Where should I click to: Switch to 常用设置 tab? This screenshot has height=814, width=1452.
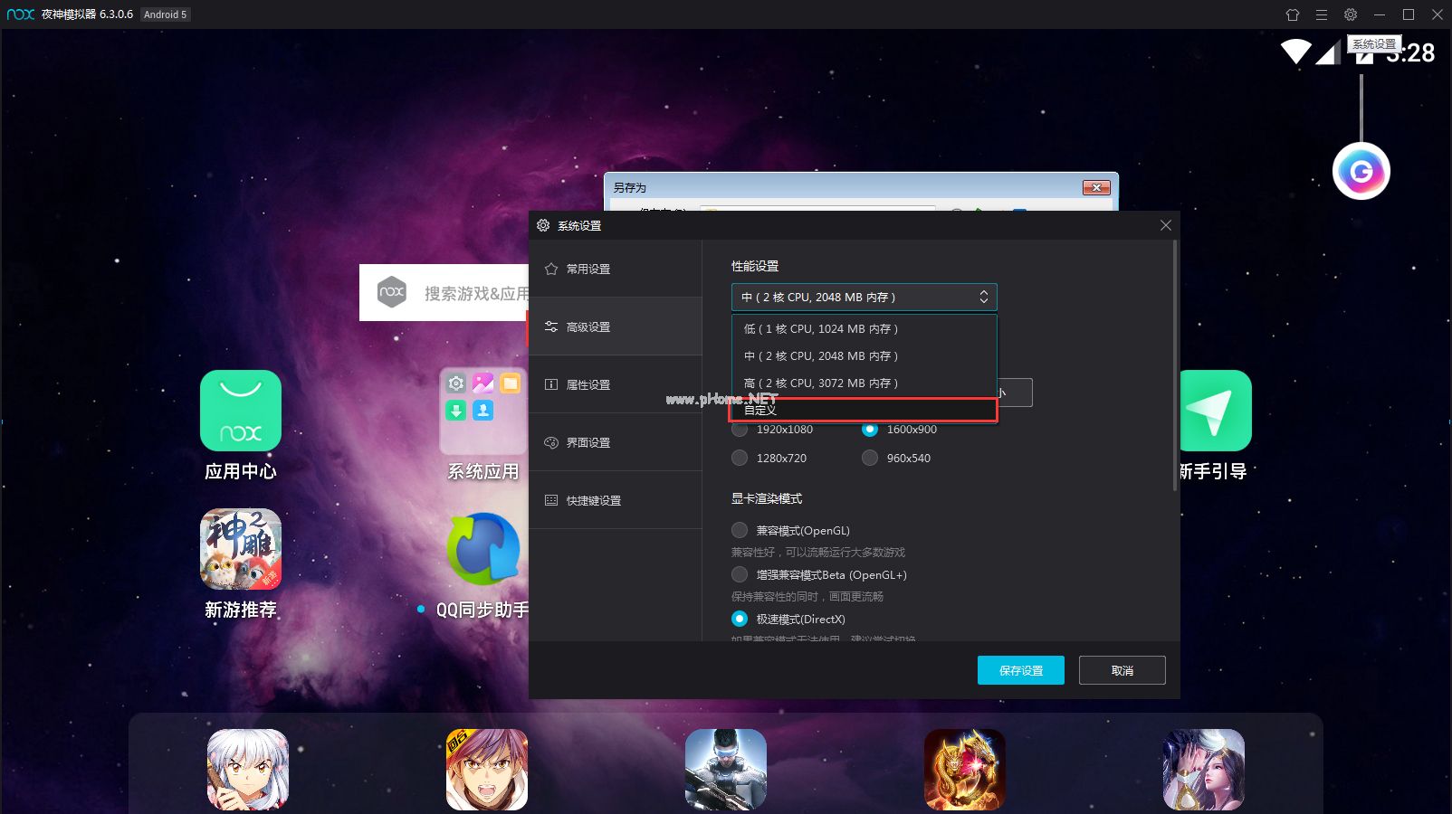click(x=616, y=269)
